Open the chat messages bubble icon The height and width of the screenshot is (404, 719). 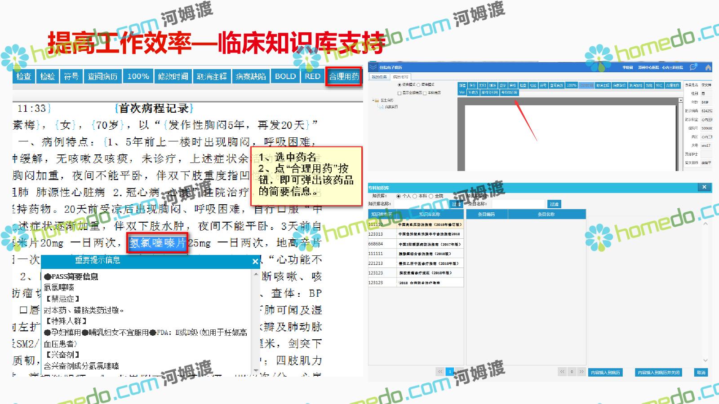(693, 67)
